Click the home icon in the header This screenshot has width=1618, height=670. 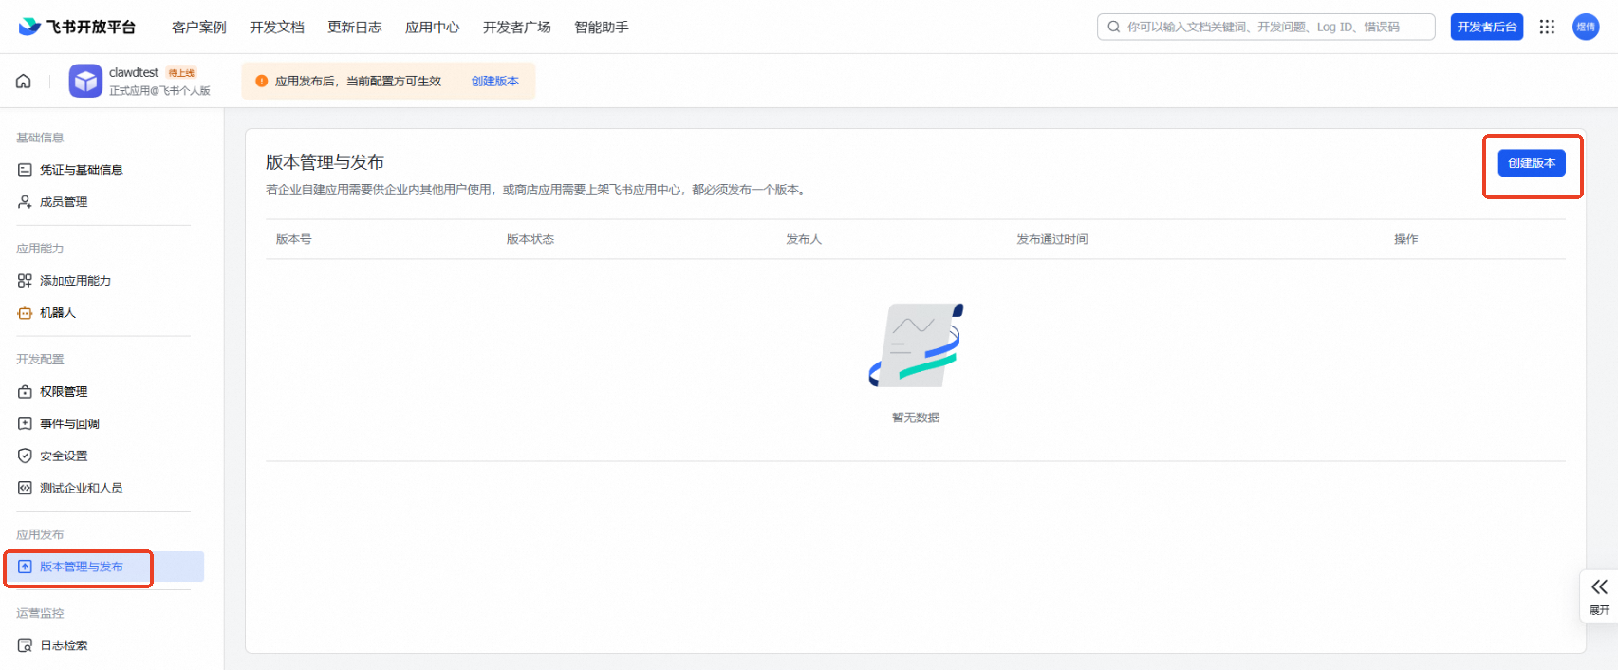[x=24, y=82]
